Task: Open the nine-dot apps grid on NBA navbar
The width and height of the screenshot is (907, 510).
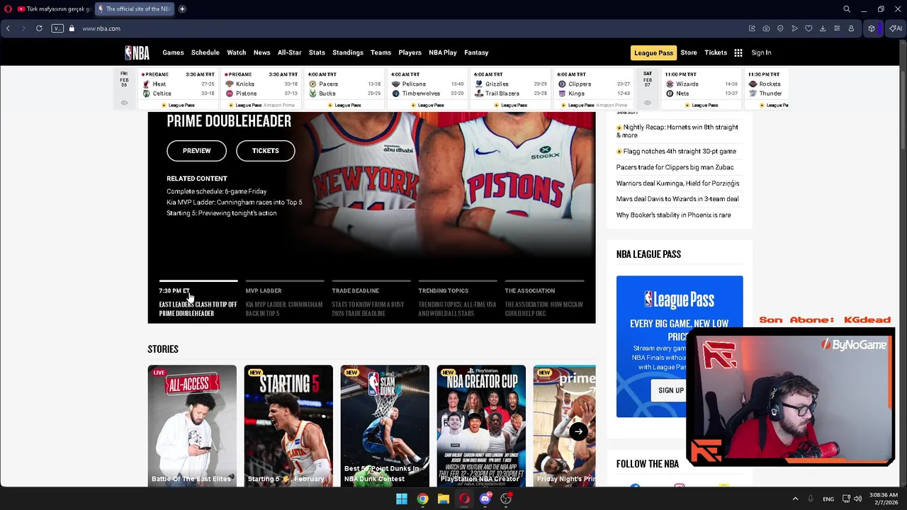Action: pyautogui.click(x=738, y=52)
